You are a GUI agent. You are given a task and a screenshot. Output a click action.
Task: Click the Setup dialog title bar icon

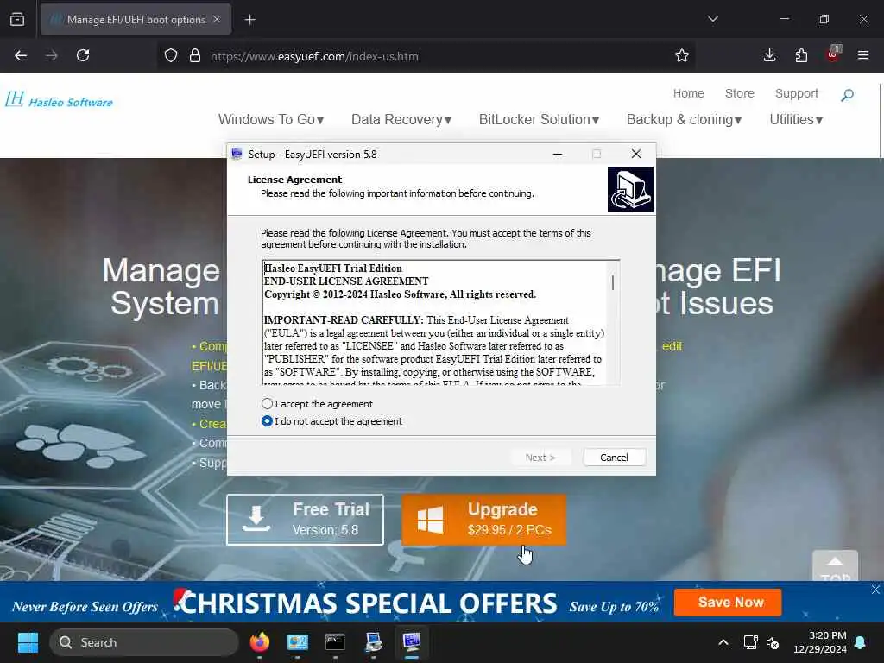(237, 154)
